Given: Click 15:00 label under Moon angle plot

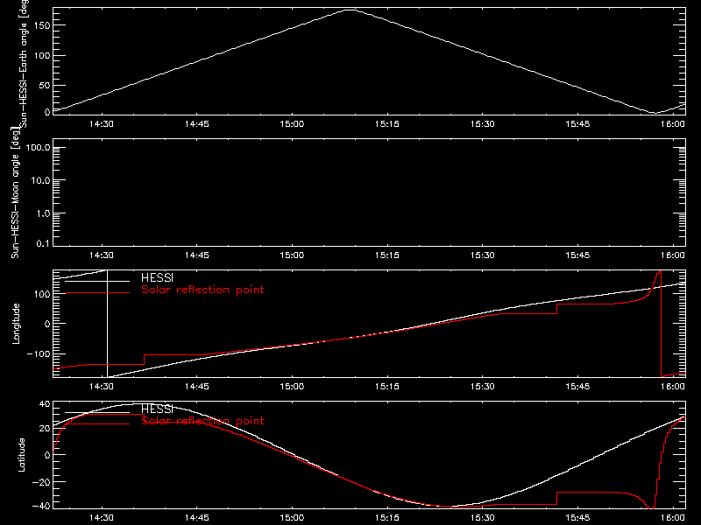Looking at the screenshot, I should (292, 255).
